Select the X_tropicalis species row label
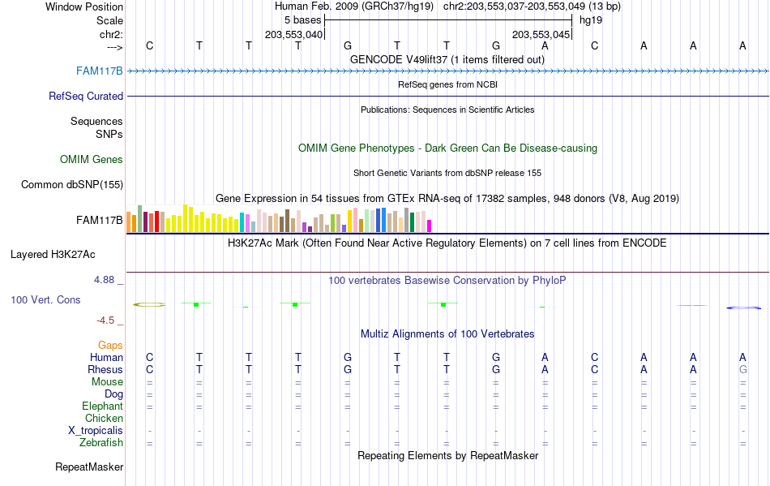770x486 pixels. click(96, 431)
